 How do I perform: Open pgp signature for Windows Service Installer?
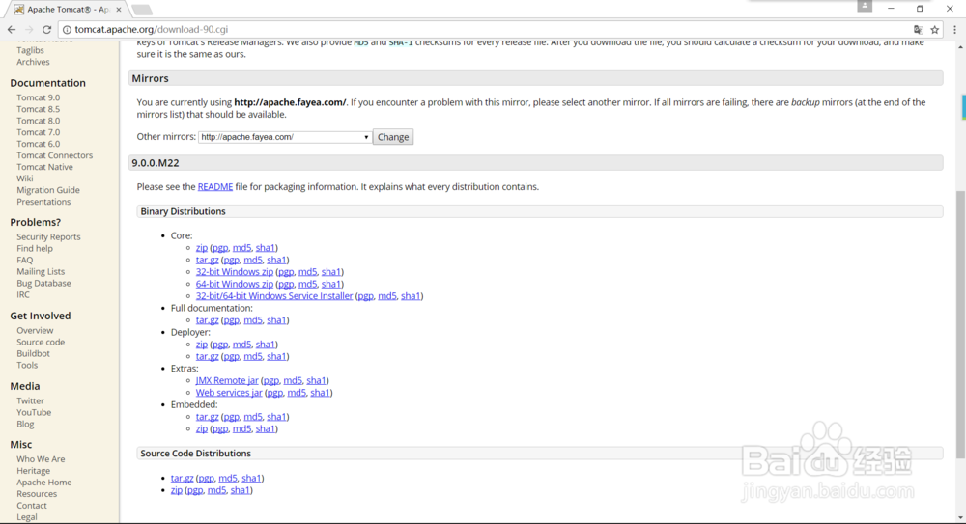(365, 295)
